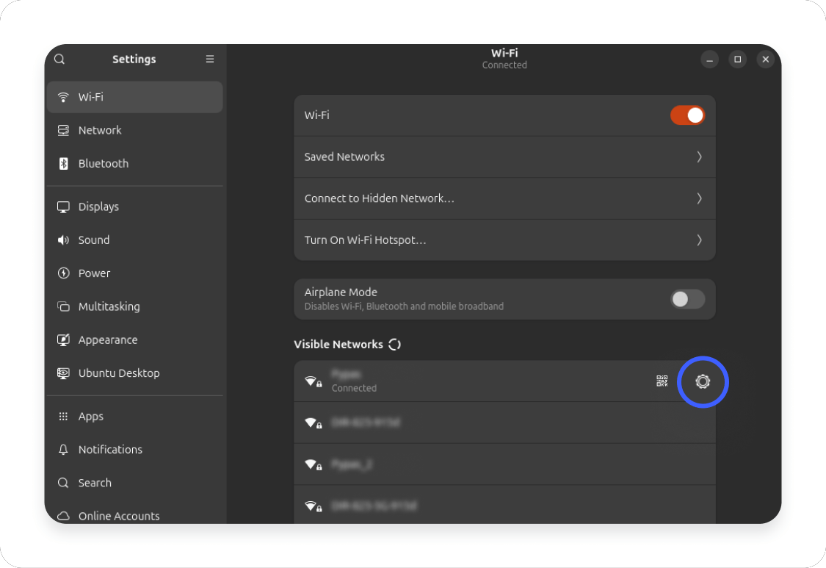Enable Airplane Mode switch
The image size is (826, 568).
click(687, 299)
